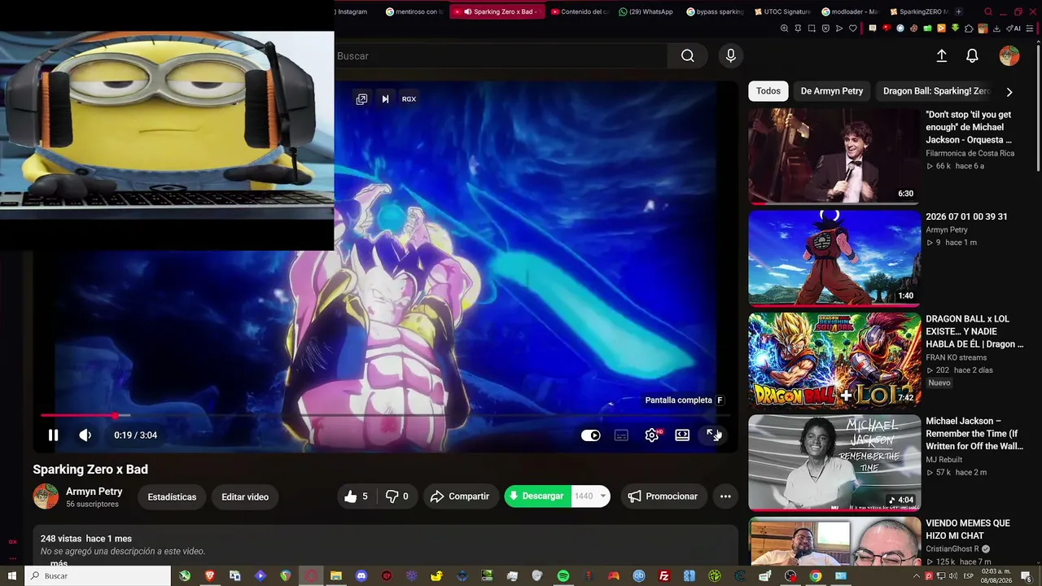Click the skip-next icon atop the video
The width and height of the screenshot is (1042, 586).
tap(385, 99)
